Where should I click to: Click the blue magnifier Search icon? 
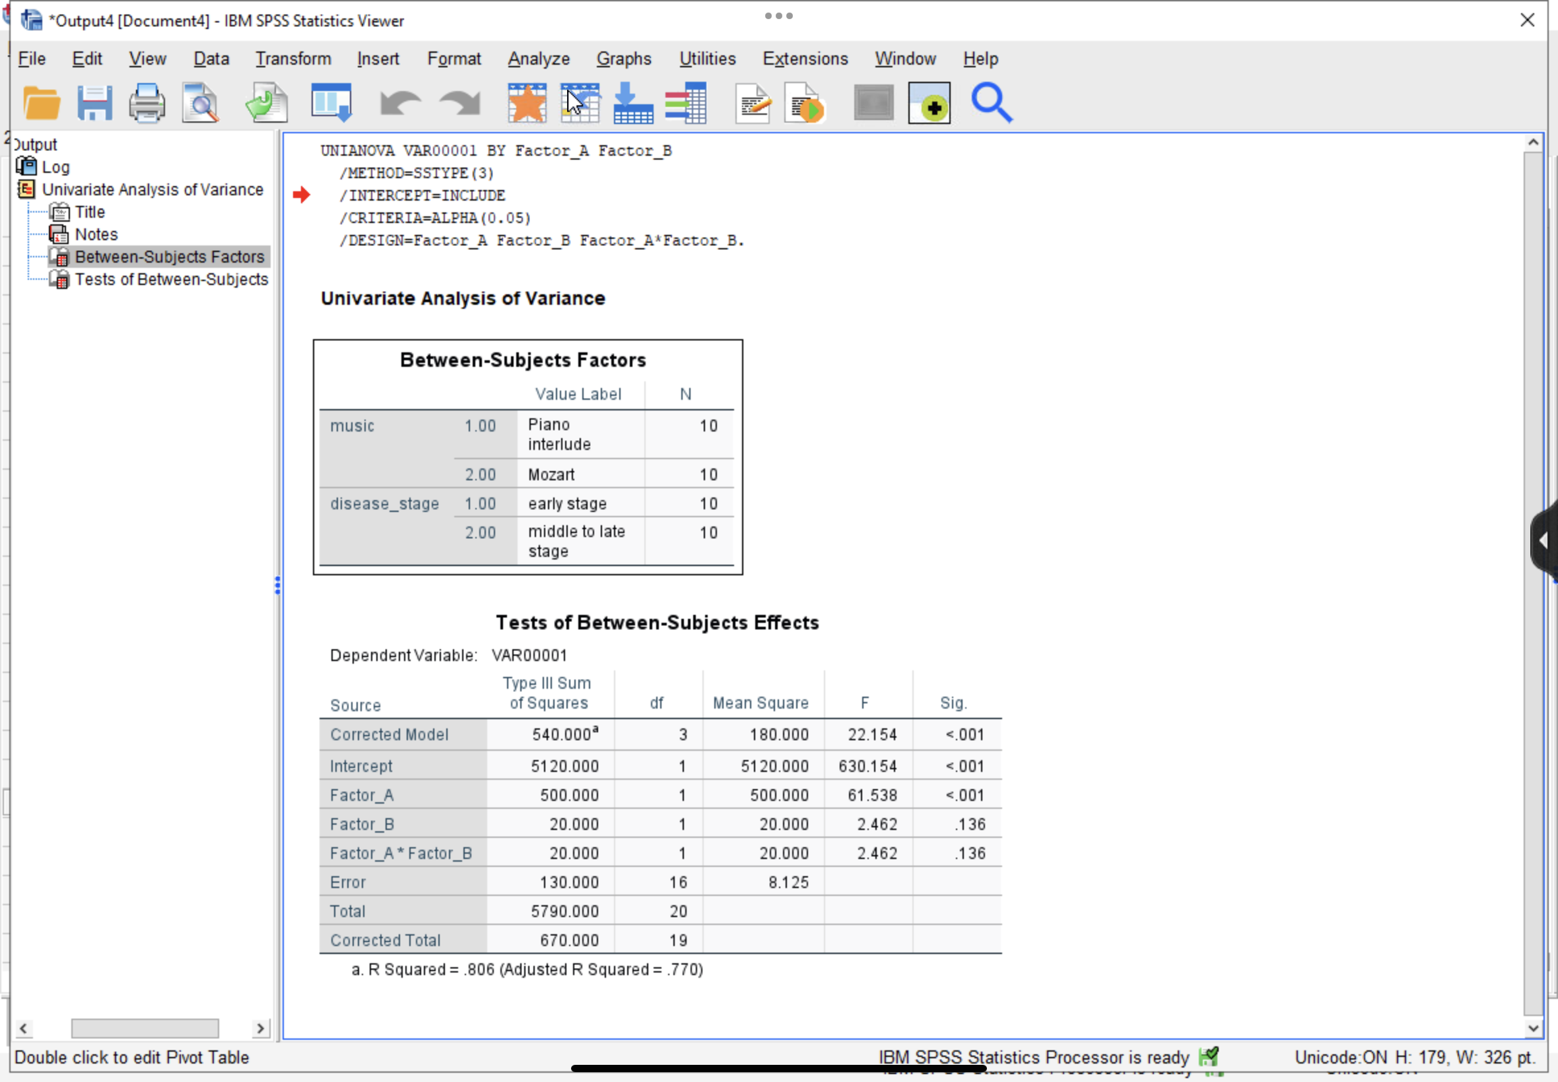992,104
